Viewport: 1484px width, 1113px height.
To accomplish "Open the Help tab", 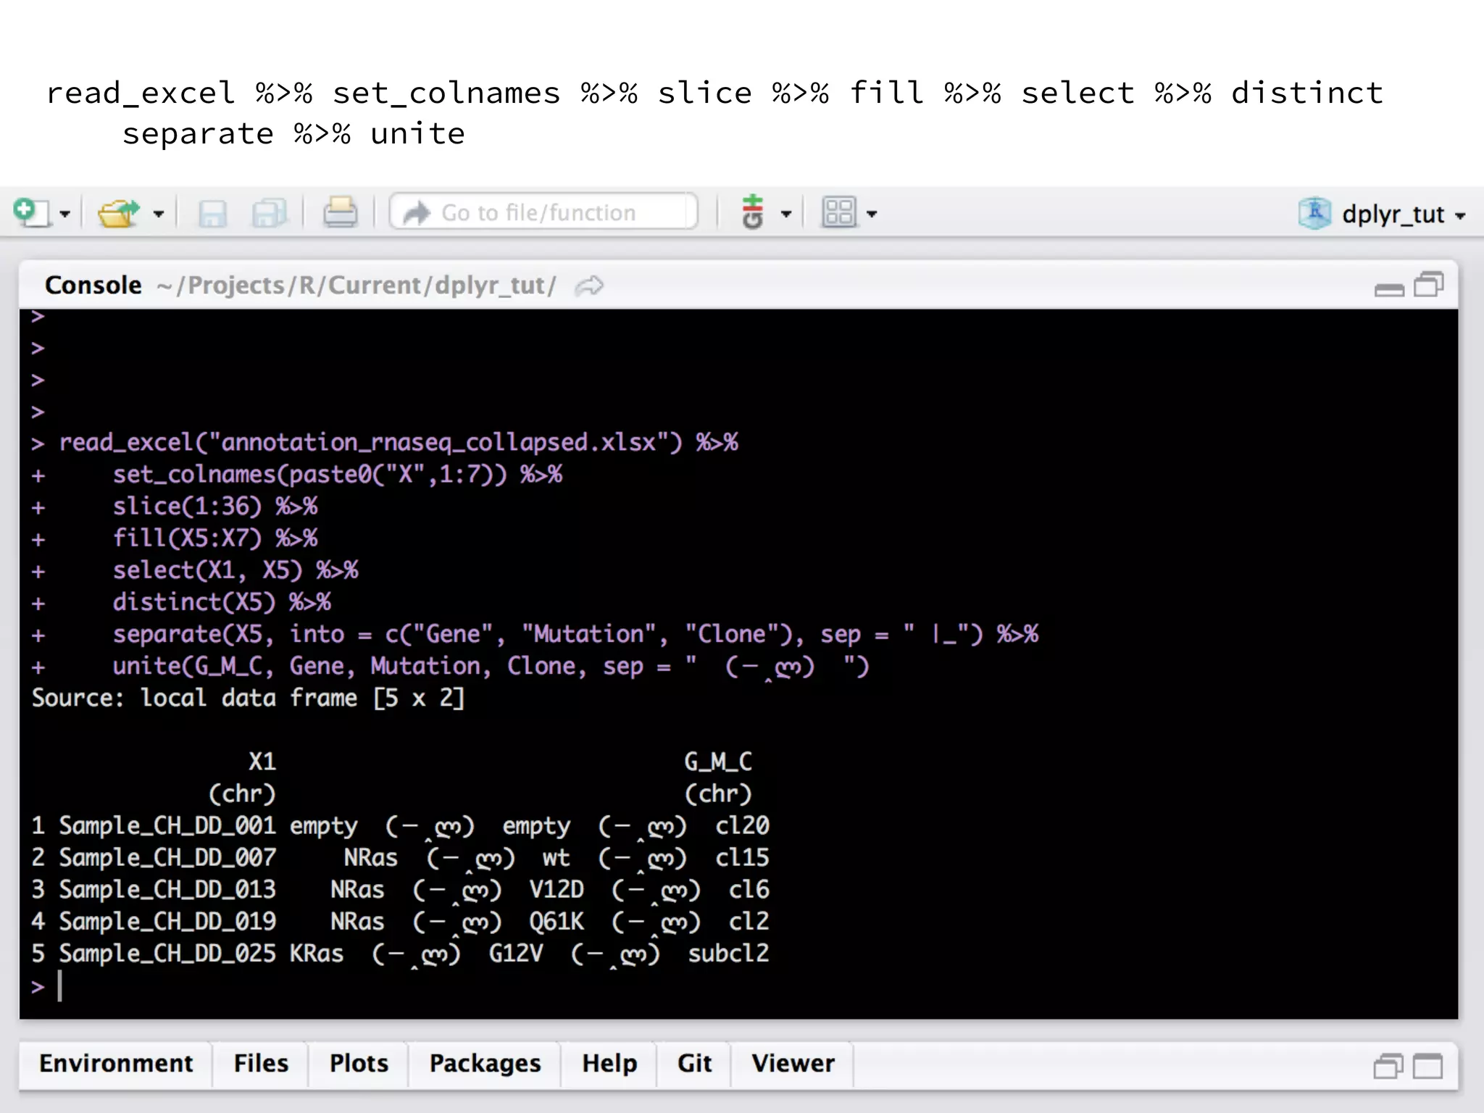I will tap(609, 1064).
